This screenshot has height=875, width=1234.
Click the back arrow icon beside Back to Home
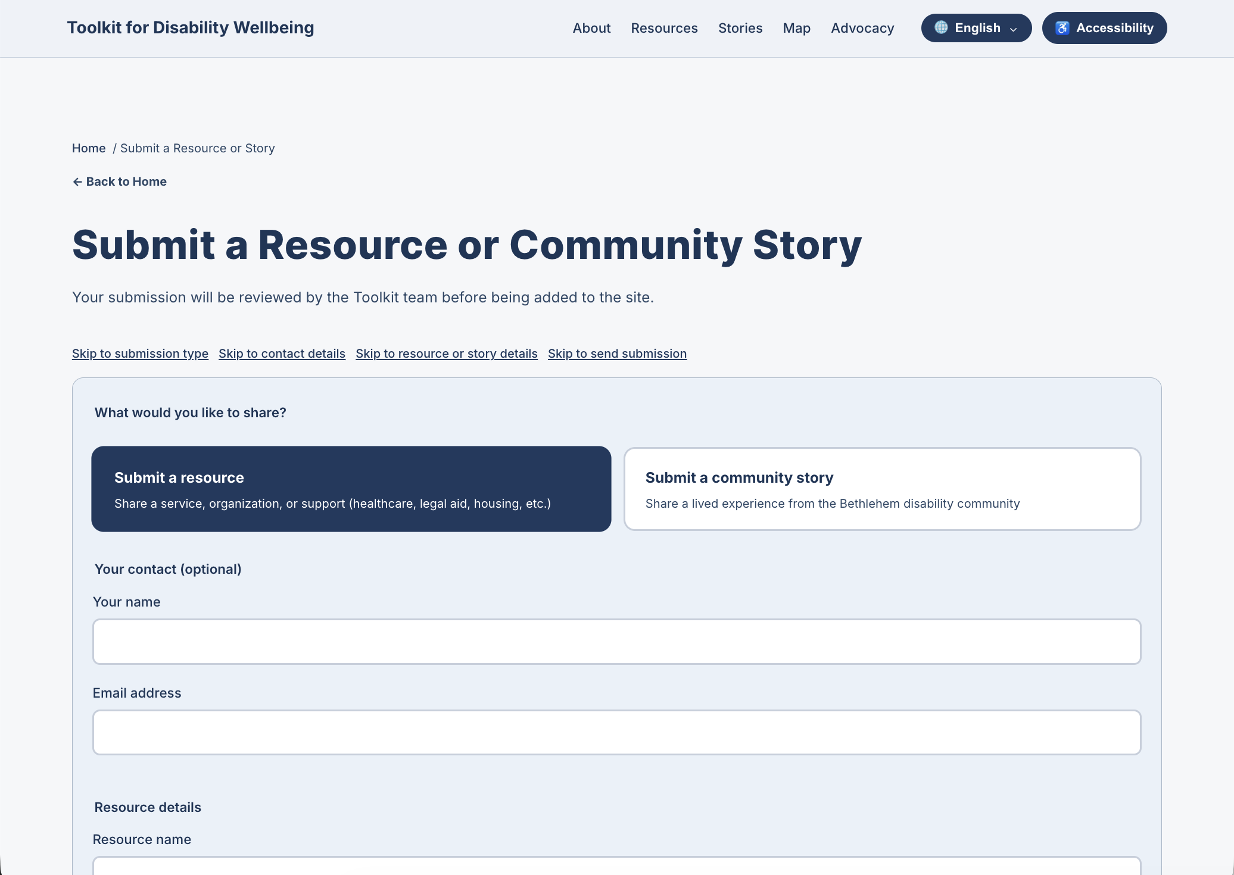coord(77,182)
